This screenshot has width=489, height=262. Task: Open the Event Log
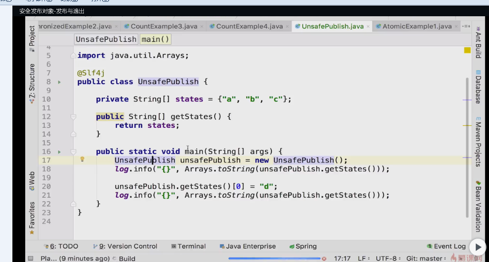(446, 247)
